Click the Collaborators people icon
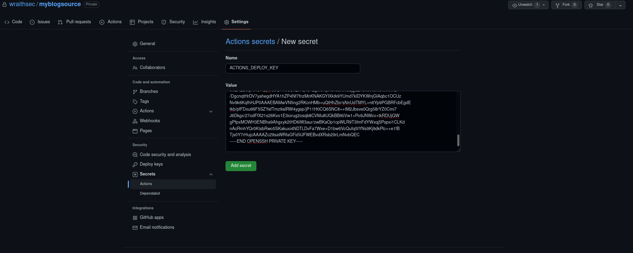Image resolution: width=633 pixels, height=253 pixels. pos(135,68)
